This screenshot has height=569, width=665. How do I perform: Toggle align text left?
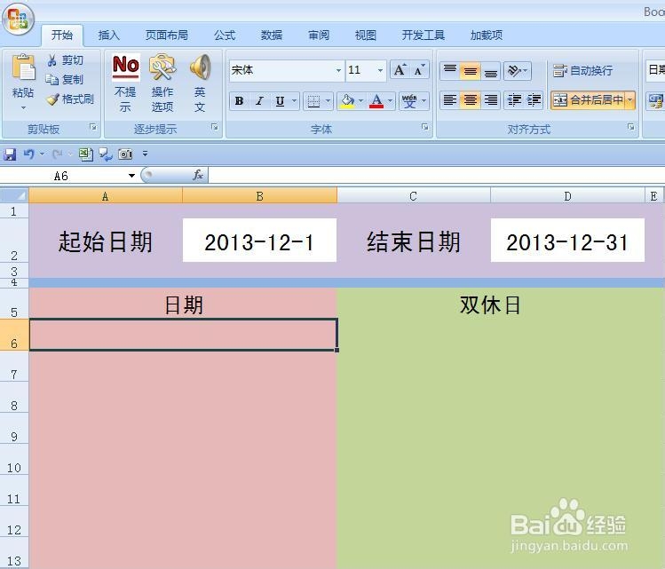450,100
